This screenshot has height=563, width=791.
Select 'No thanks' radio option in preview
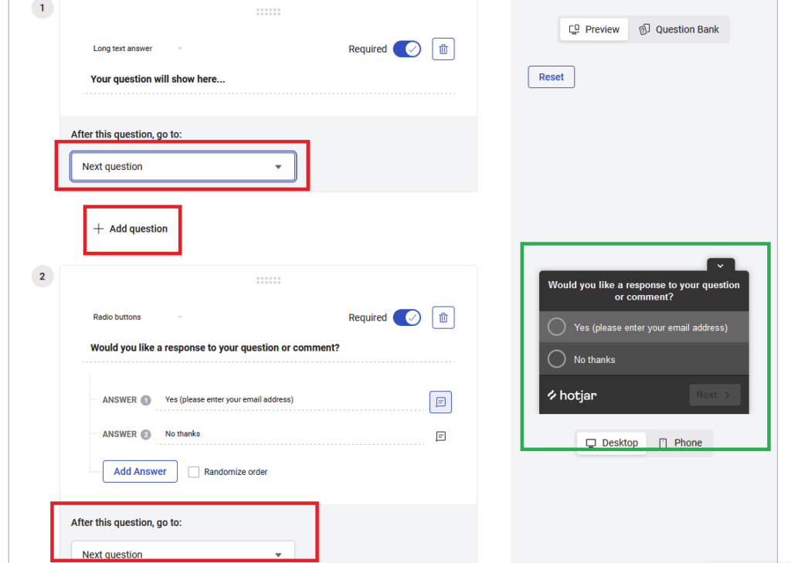pyautogui.click(x=556, y=359)
